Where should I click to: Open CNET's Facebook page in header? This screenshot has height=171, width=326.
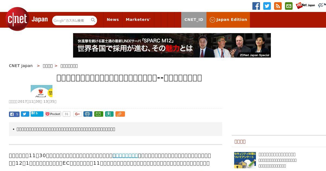click(256, 6)
